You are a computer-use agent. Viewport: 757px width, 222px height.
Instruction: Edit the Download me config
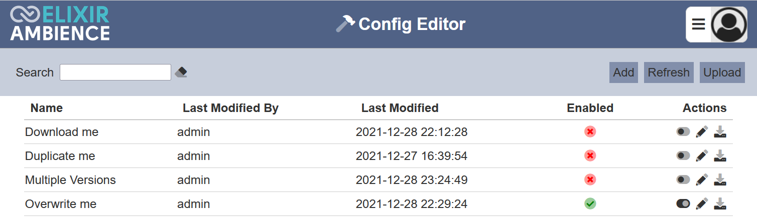pos(702,132)
